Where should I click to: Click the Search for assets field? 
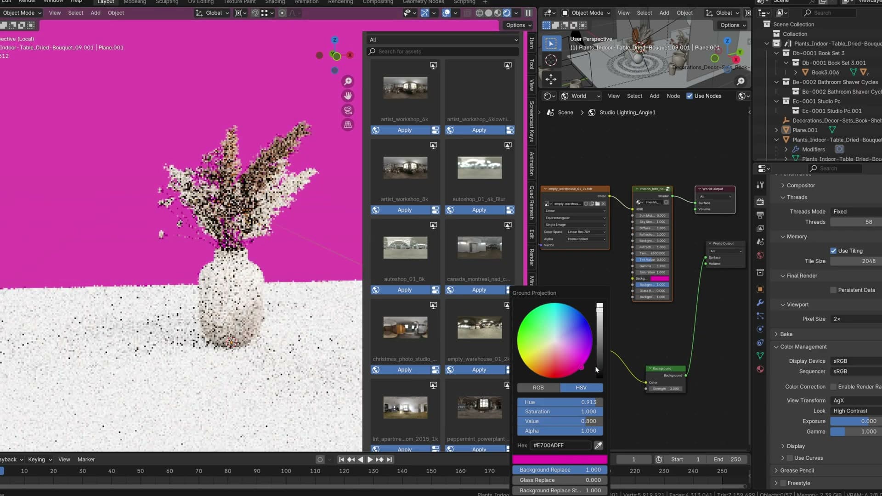point(443,52)
